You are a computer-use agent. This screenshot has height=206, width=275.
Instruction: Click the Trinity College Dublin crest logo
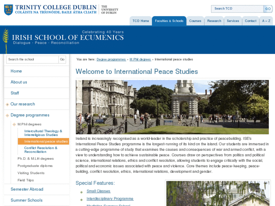pyautogui.click(x=8, y=10)
